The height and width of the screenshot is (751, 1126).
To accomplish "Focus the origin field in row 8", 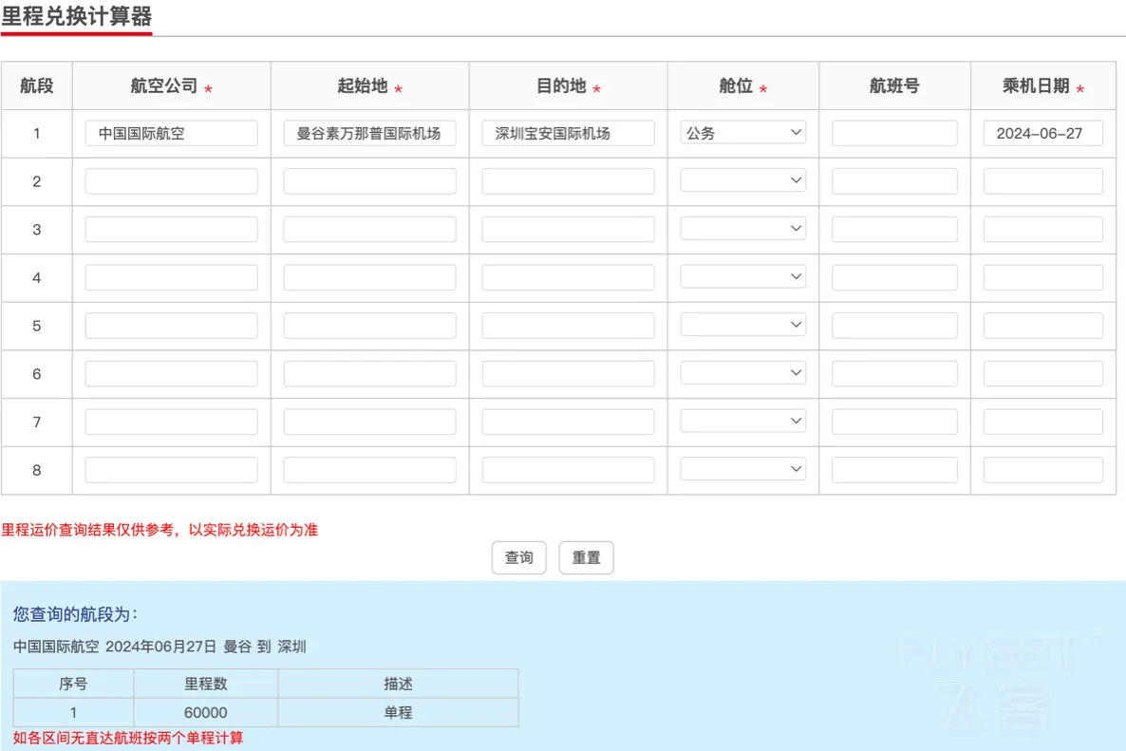I will click(x=370, y=470).
